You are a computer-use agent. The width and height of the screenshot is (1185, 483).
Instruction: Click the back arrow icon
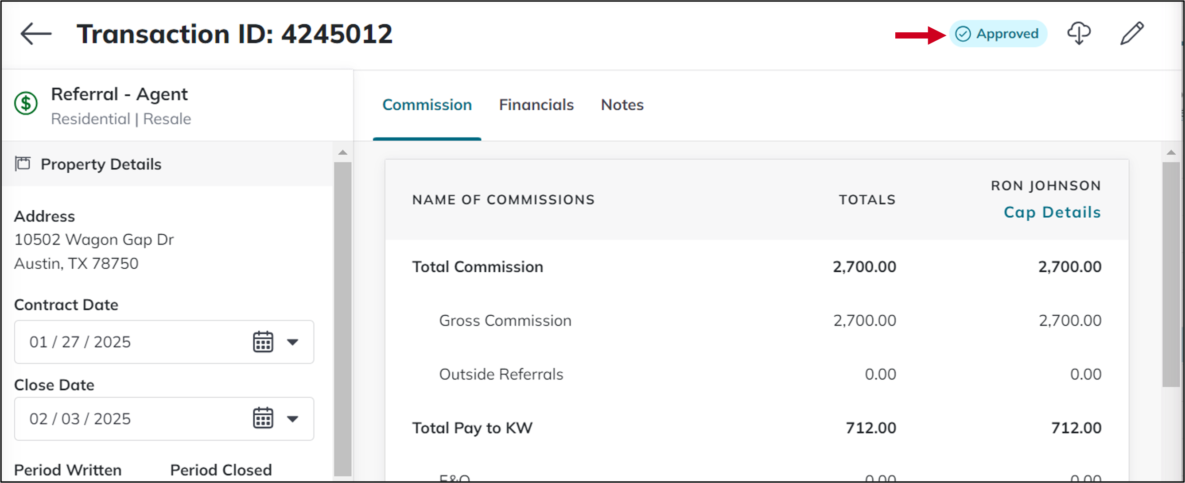36,34
